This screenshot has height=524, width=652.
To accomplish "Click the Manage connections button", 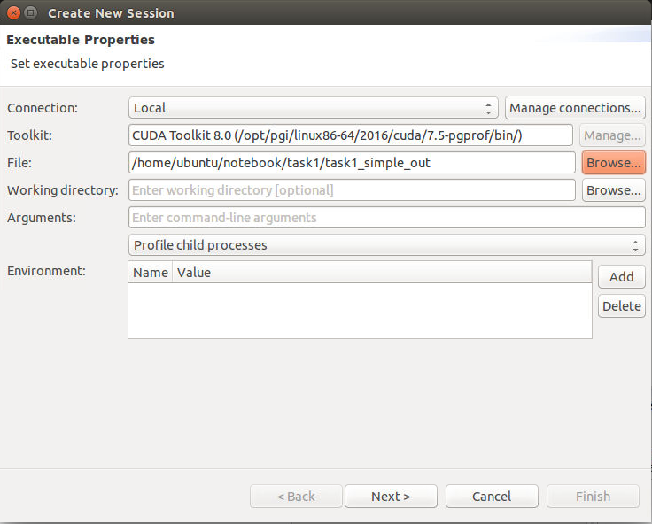I will click(575, 108).
